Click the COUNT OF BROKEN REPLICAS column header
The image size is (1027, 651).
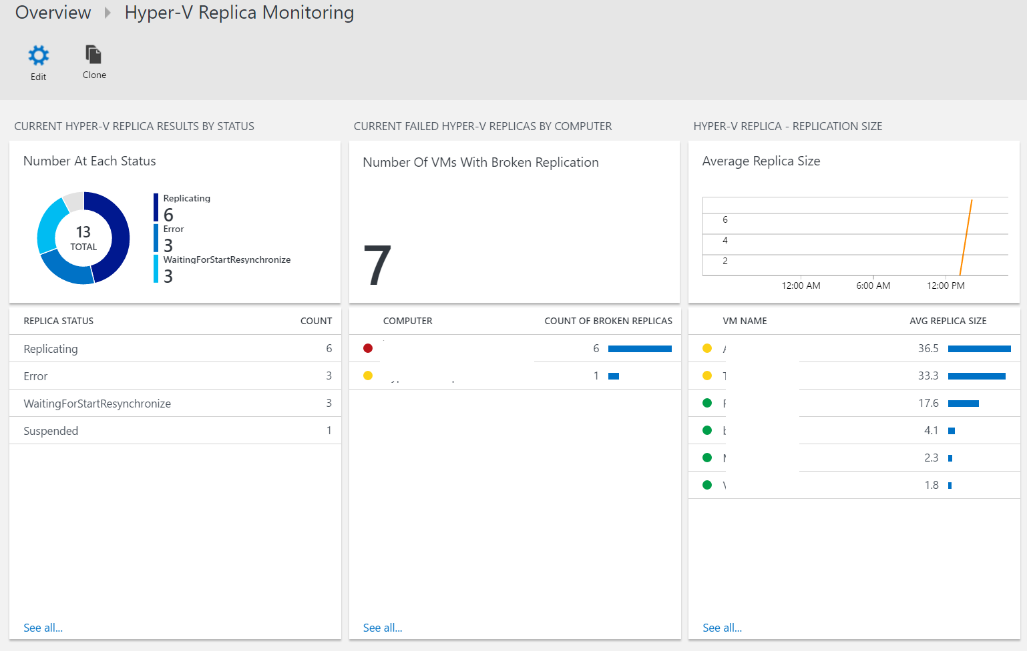(608, 321)
